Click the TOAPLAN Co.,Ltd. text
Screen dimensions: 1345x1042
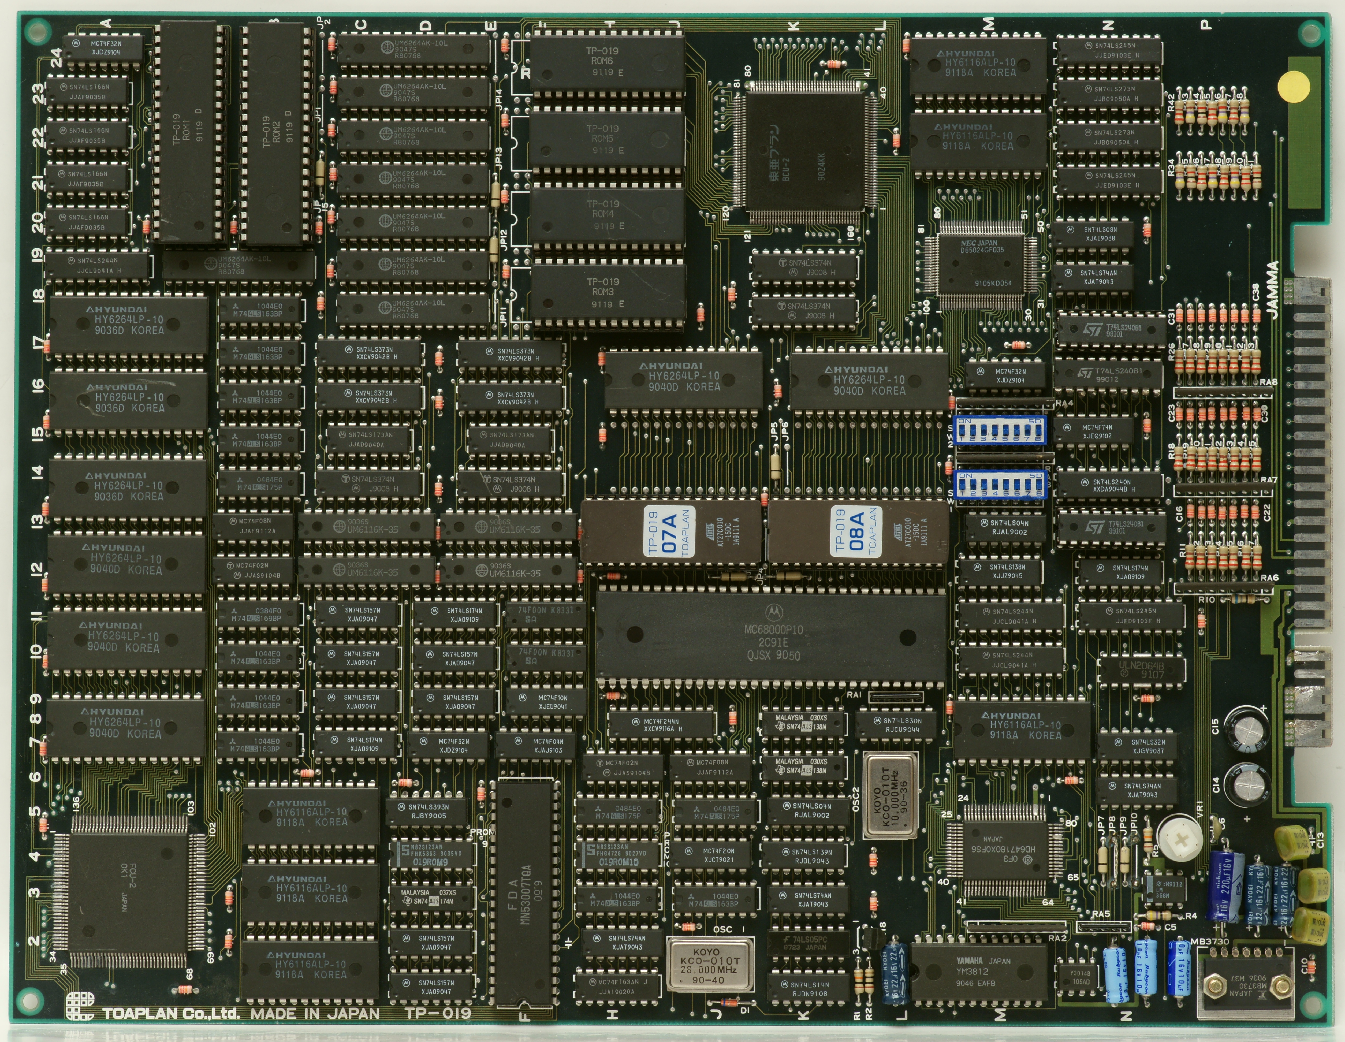tap(171, 1014)
